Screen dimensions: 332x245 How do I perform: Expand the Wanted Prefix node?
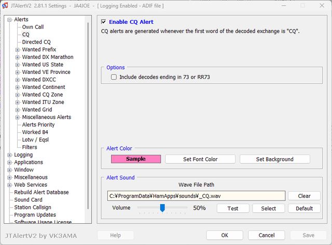click(17, 50)
